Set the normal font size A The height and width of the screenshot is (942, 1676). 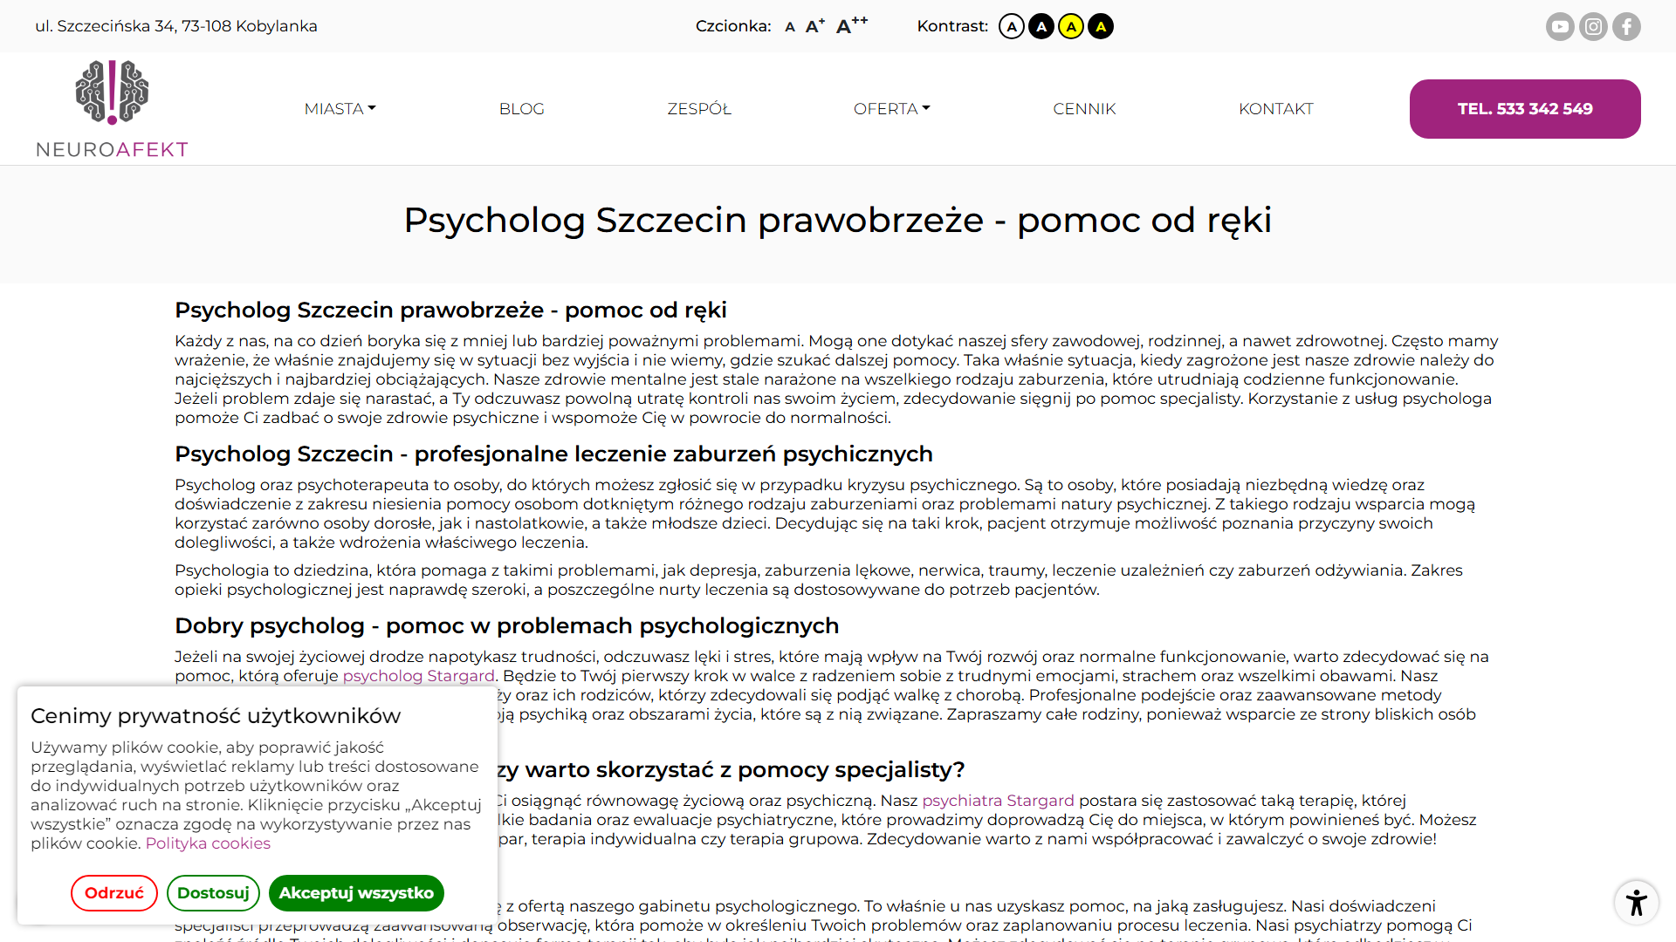click(790, 27)
